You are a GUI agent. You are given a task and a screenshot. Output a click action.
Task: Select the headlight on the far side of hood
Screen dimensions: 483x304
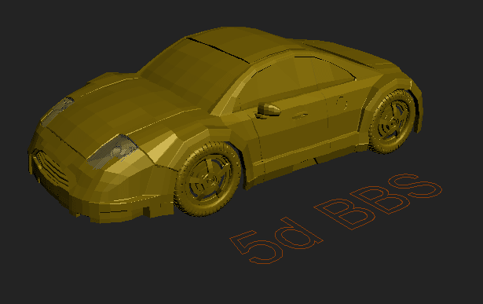click(57, 111)
